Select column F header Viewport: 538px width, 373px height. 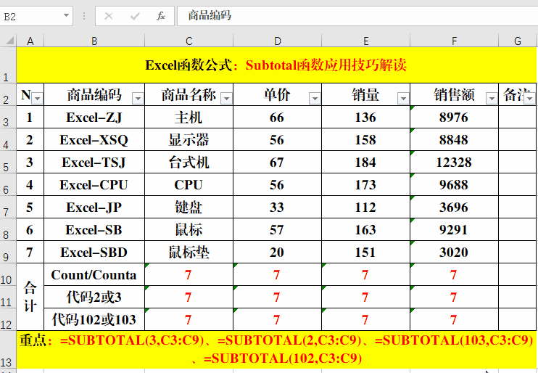click(455, 41)
